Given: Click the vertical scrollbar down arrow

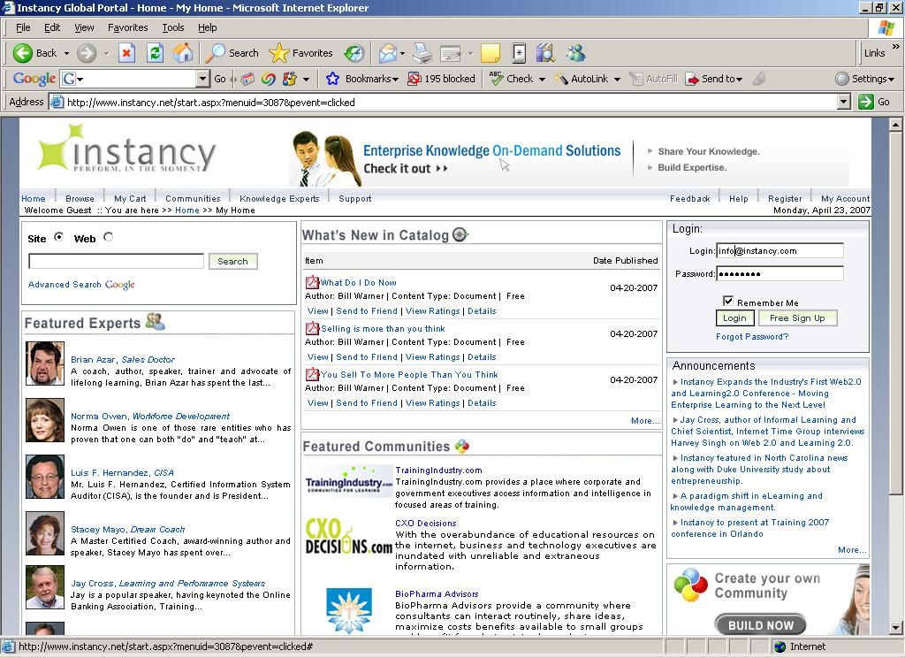Looking at the screenshot, I should 895,628.
